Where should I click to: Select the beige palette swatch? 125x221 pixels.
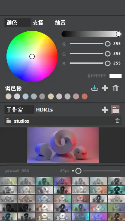(x=9, y=97)
